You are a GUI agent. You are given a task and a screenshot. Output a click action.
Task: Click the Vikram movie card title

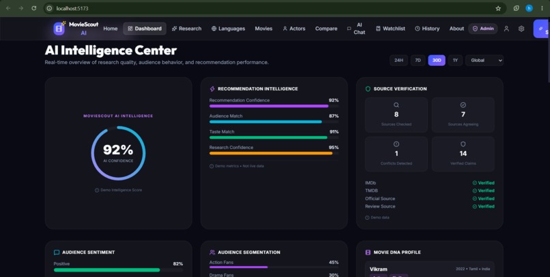[x=379, y=269]
